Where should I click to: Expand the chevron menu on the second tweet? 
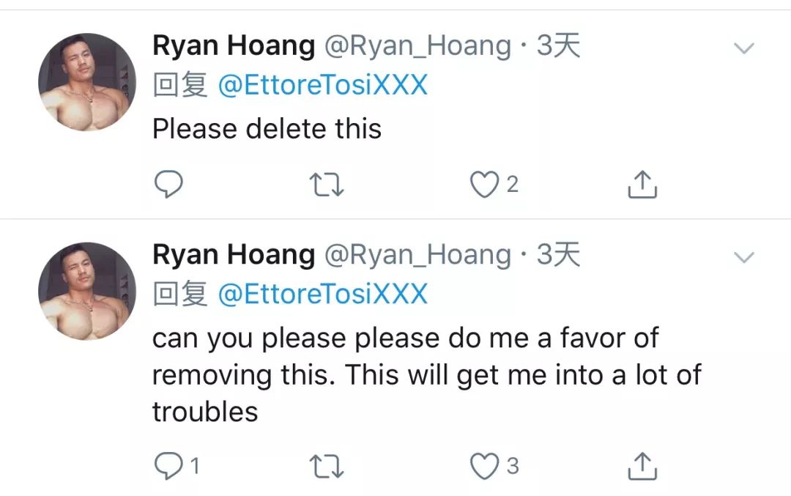744,256
